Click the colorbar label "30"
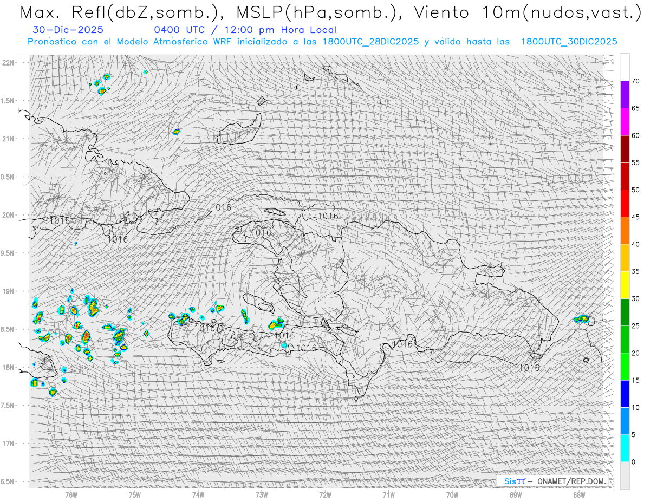Image resolution: width=650 pixels, height=502 pixels. (635, 298)
